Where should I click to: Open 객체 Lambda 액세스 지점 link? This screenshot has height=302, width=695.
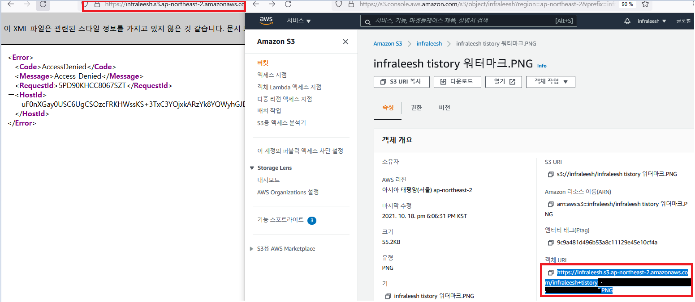[289, 87]
